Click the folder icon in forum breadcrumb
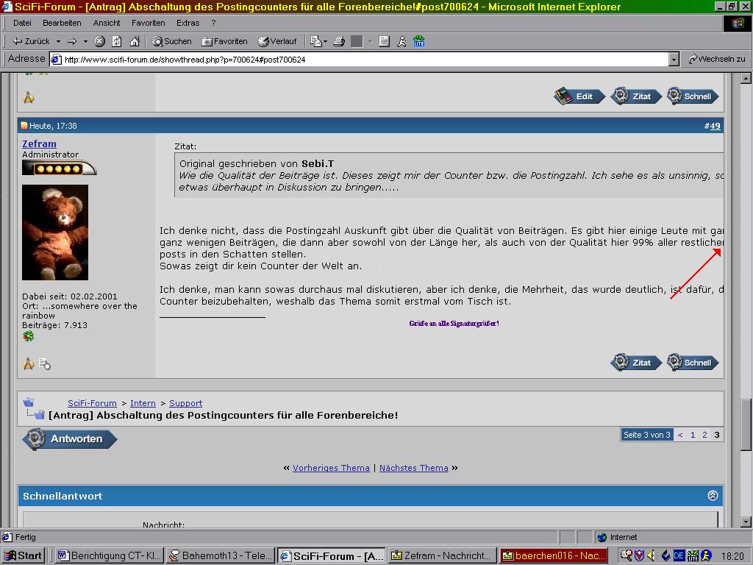Screen dimensions: 753x565 29,402
